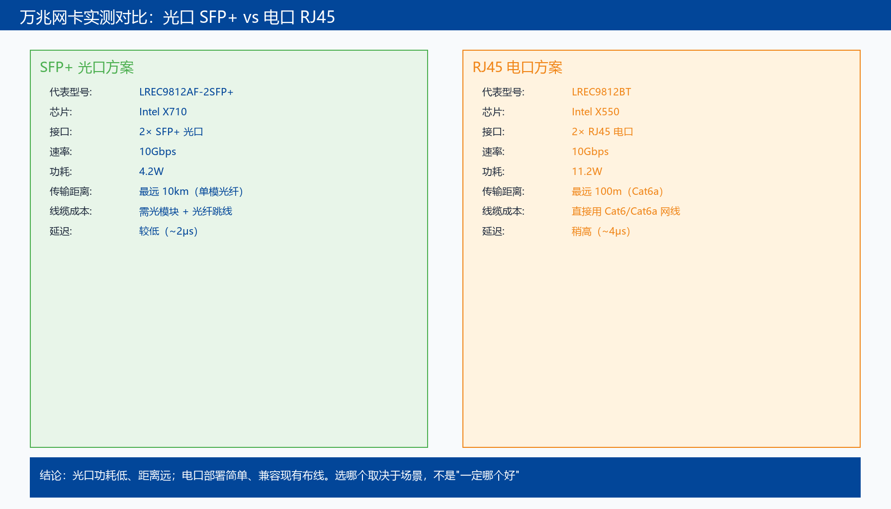
Task: Select the 10Gbps rate in SFP+ panel
Action: click(158, 152)
